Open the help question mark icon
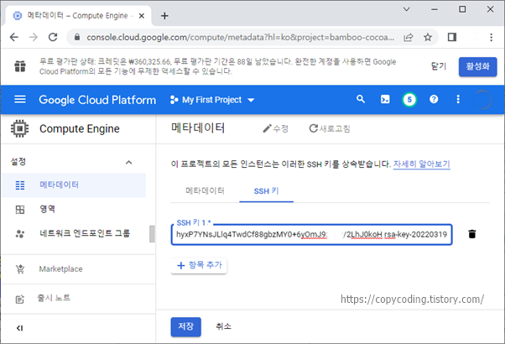Image resolution: width=505 pixels, height=344 pixels. (x=434, y=100)
